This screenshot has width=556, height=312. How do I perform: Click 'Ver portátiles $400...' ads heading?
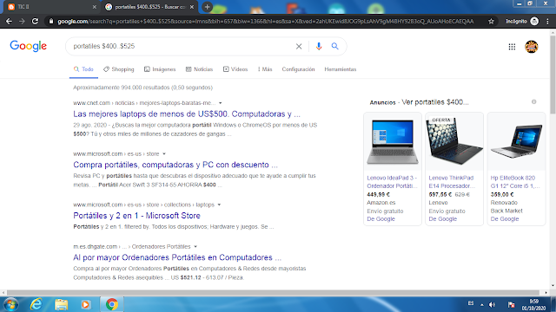tap(435, 102)
